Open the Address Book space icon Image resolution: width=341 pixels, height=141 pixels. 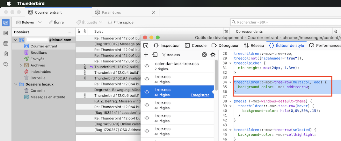[6, 33]
